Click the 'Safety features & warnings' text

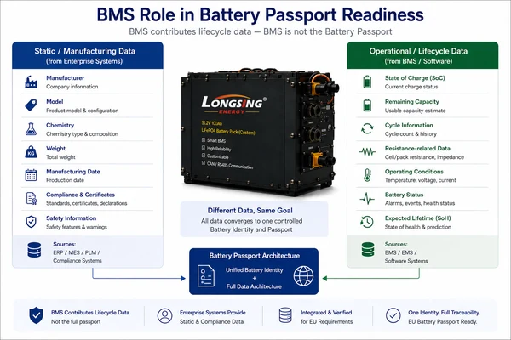(77, 227)
